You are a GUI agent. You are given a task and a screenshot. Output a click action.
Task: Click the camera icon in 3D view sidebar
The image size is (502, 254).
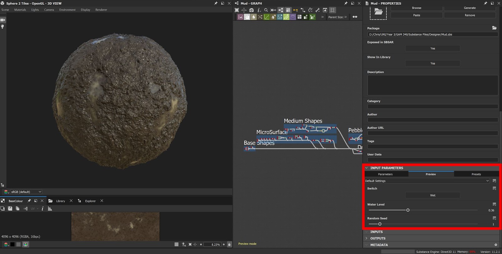(3, 20)
